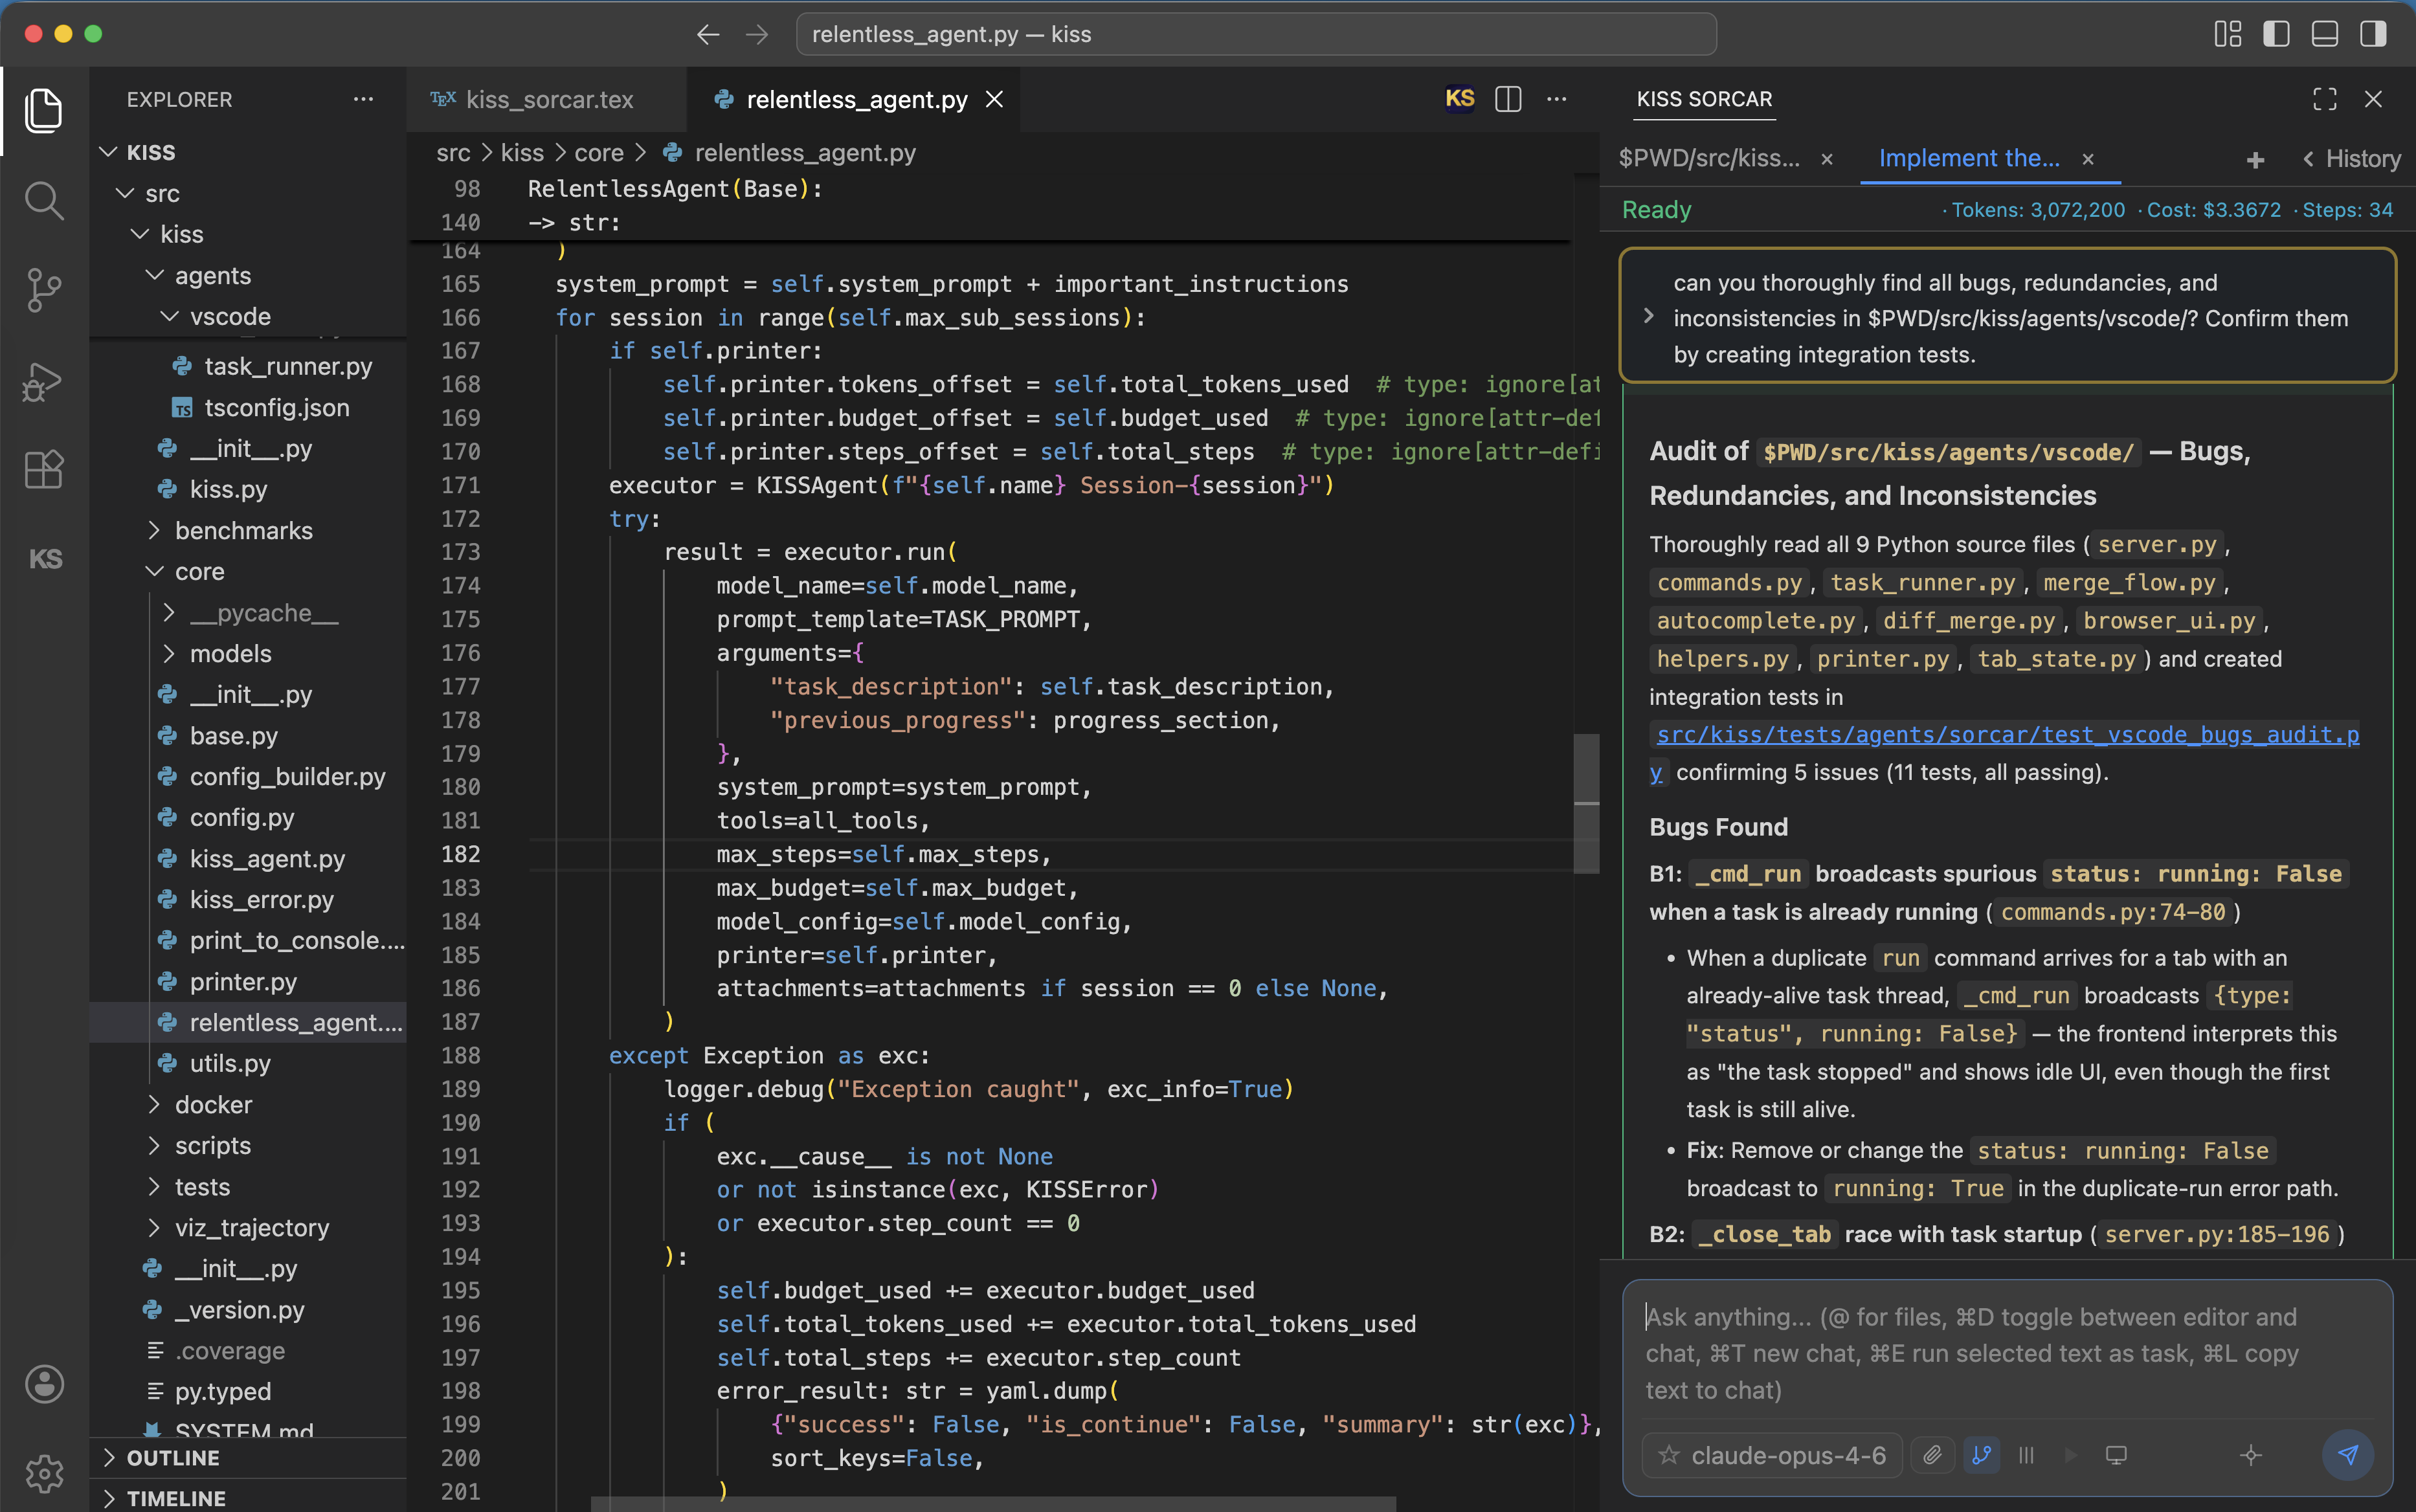Open chat History
This screenshot has width=2416, height=1512.
point(2351,159)
